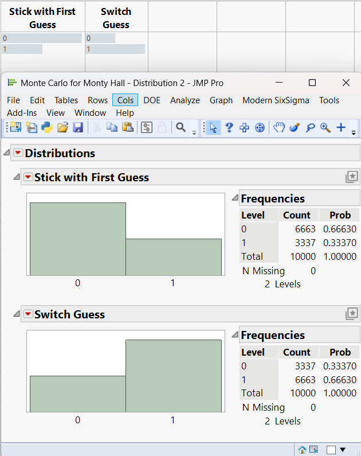This screenshot has height=456, width=361.
Task: Click the Python script toolbar icon
Action: point(47,127)
